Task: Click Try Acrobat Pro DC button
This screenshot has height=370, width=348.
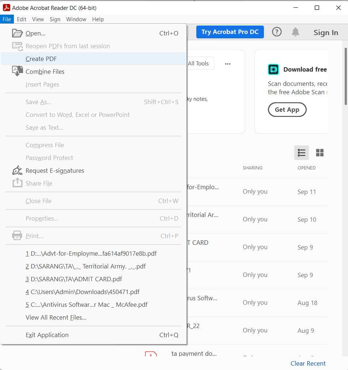Action: tap(230, 32)
